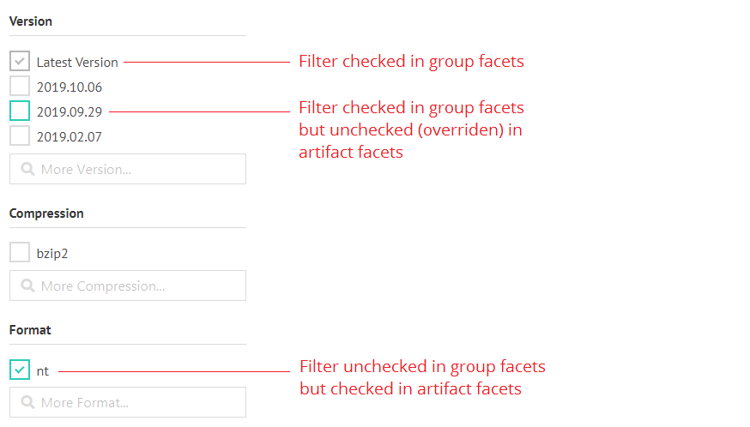Click the magnifier icon in More Compression
The height and width of the screenshot is (427, 750).
[x=27, y=286]
